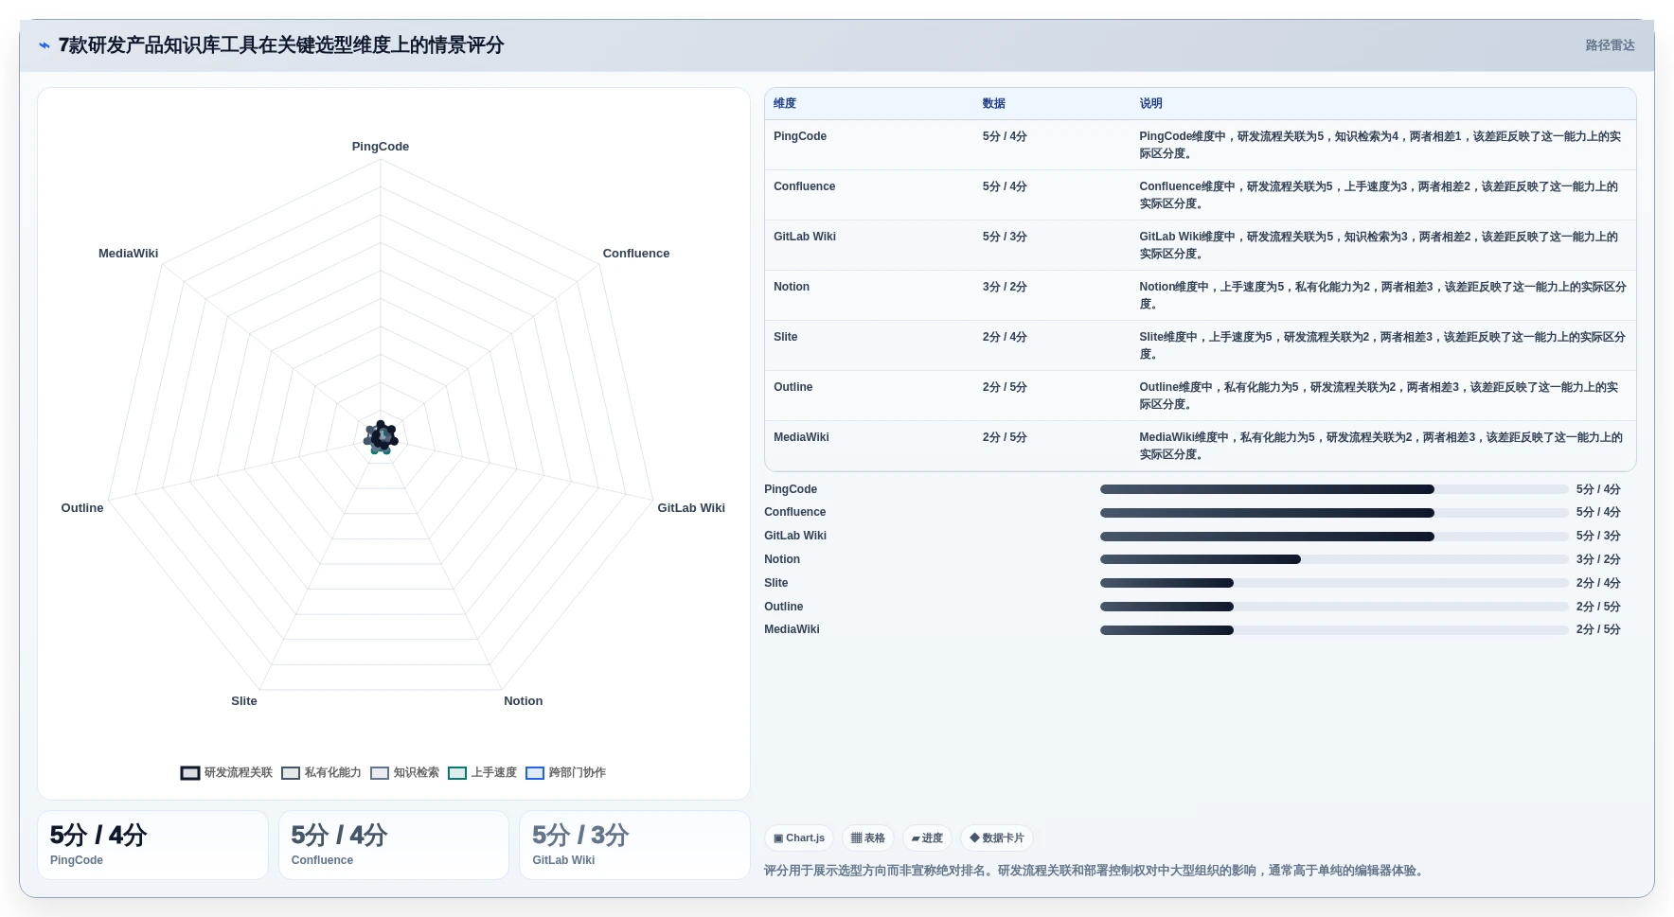Click the PingCode label in progress list
Screen dimensions: 1674x917
click(x=791, y=489)
